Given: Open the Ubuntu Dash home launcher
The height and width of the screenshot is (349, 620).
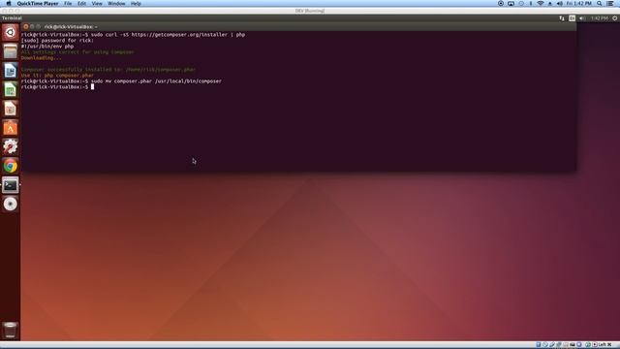Looking at the screenshot, I should click(11, 32).
